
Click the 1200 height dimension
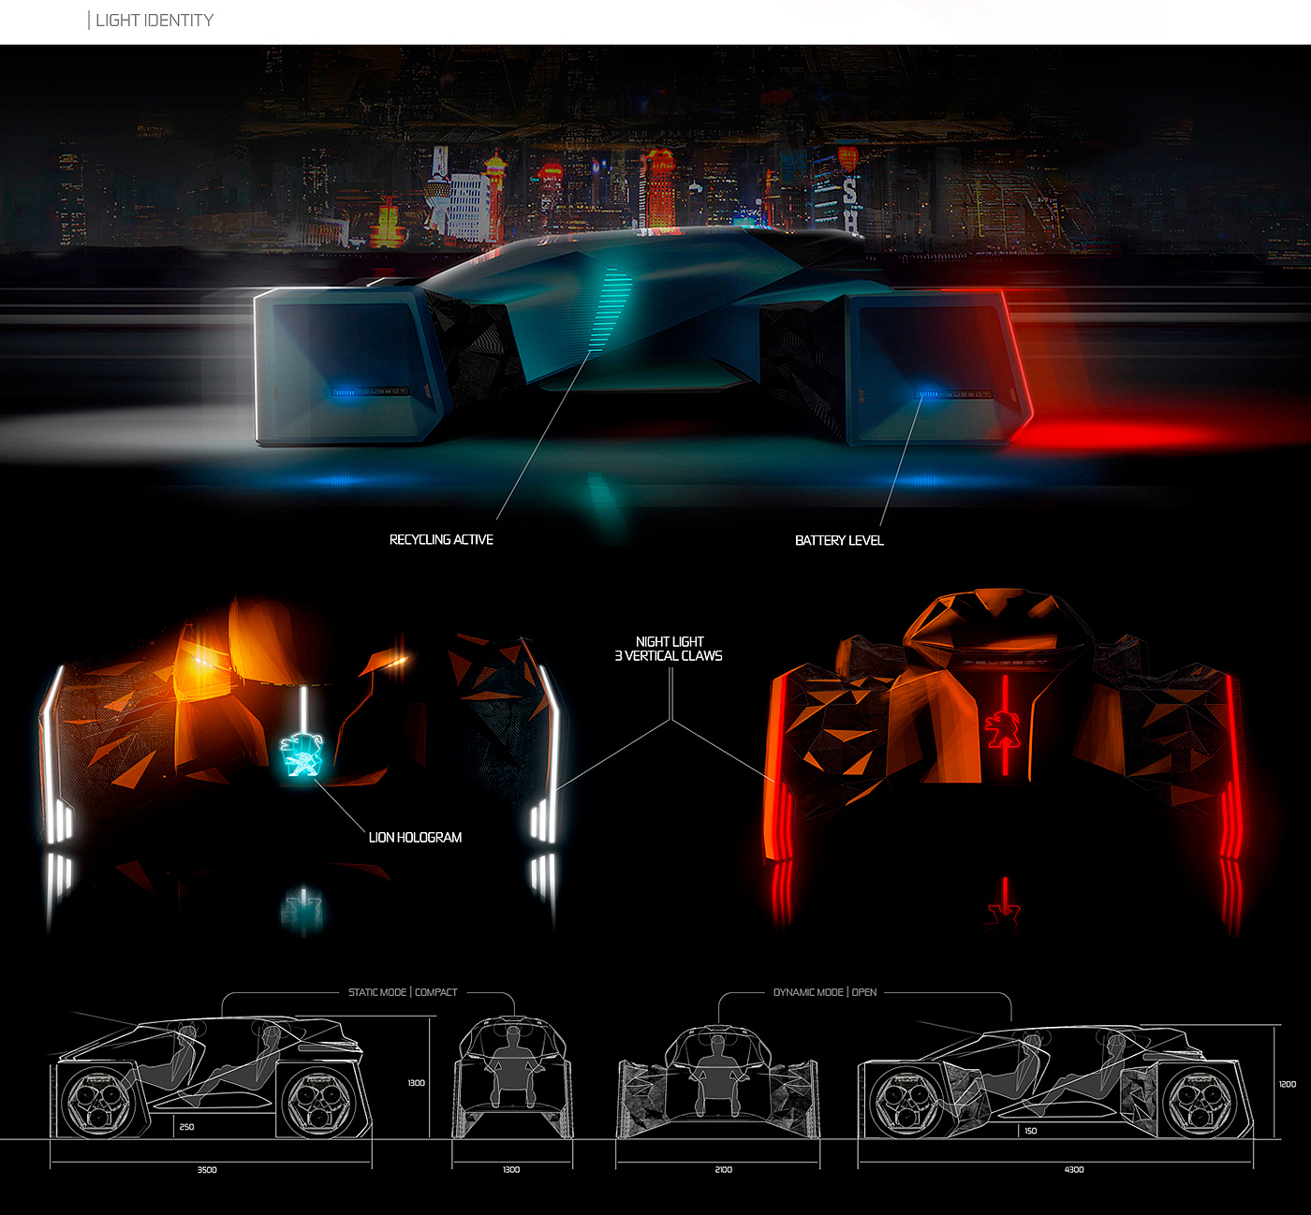click(x=1288, y=1084)
